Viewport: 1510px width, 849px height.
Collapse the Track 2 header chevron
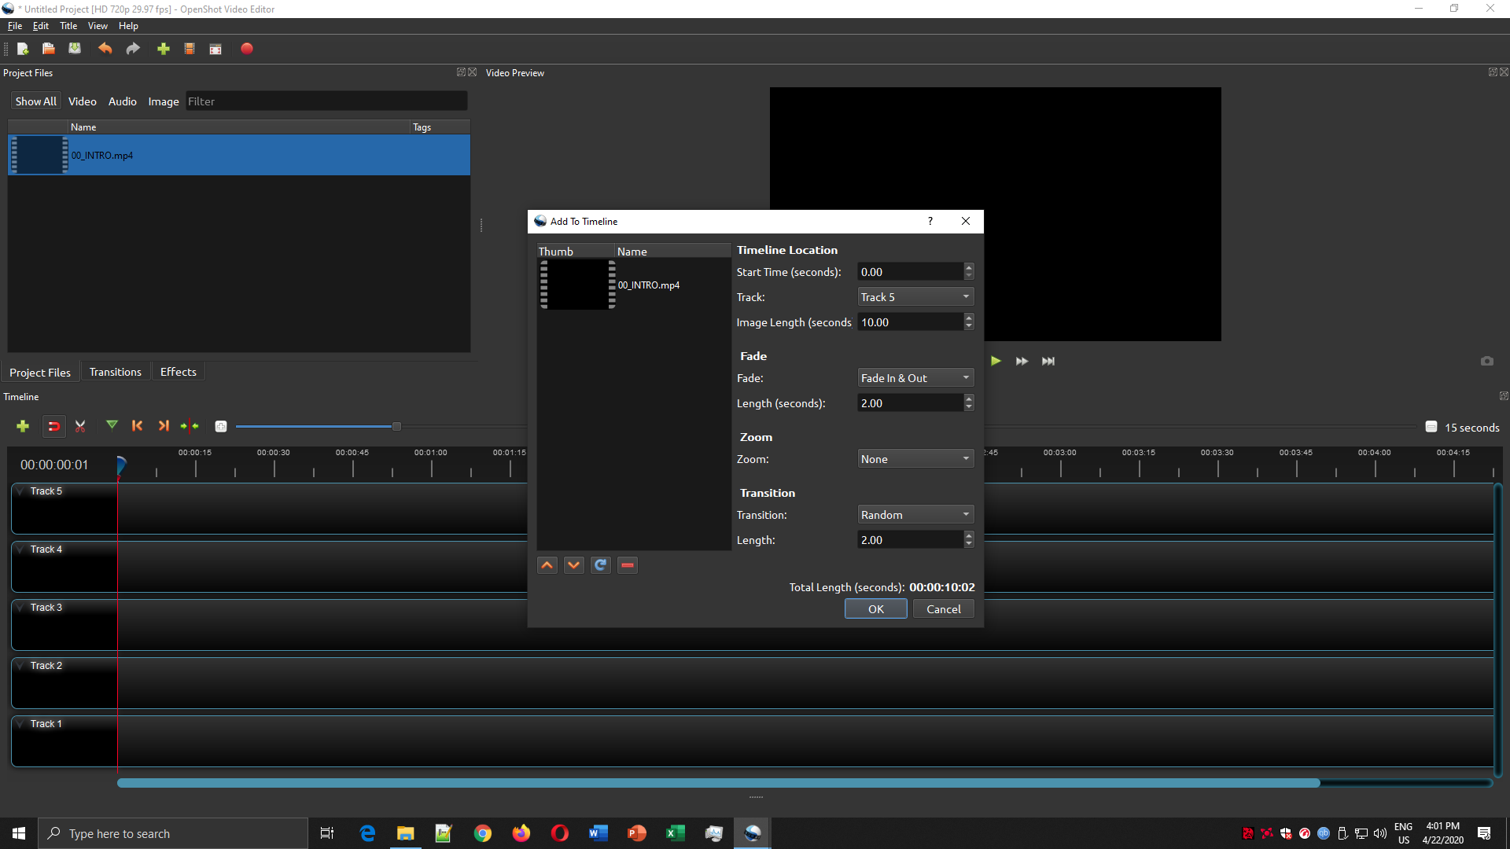(x=20, y=665)
